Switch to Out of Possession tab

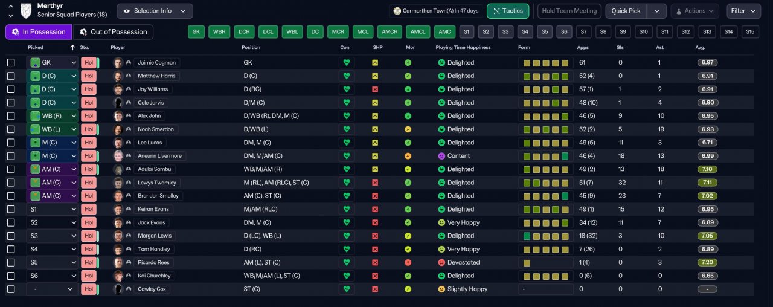point(114,32)
